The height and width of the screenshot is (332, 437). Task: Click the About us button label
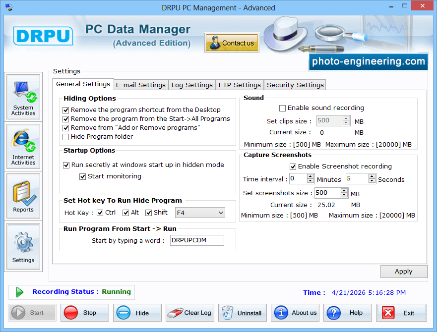(x=304, y=313)
